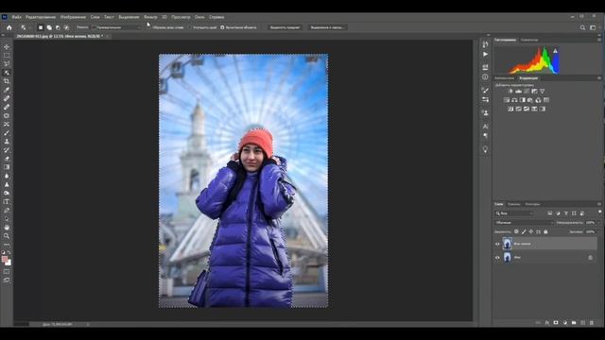
Task: Open the Actions panel play icon
Action: tap(485, 55)
